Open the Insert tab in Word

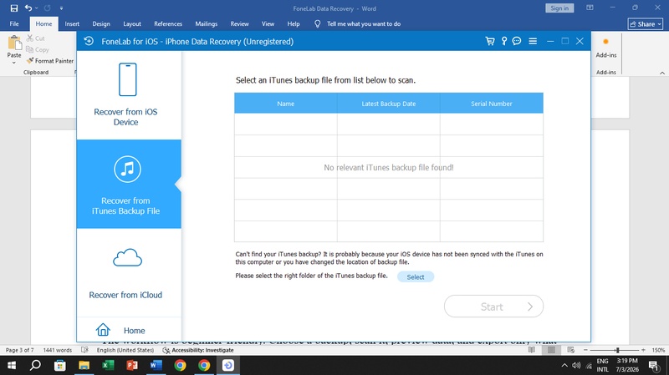[72, 24]
